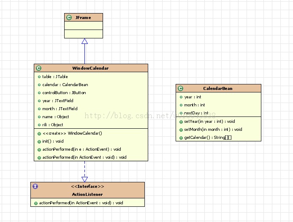Click the JFrame class icon
The image size is (293, 222).
pos(69,17)
